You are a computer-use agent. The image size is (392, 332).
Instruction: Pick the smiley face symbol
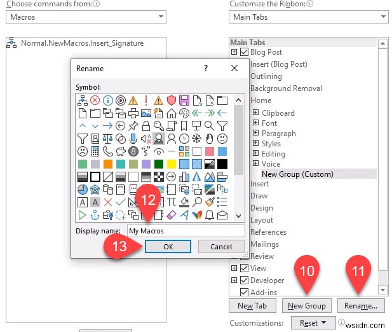point(222,139)
